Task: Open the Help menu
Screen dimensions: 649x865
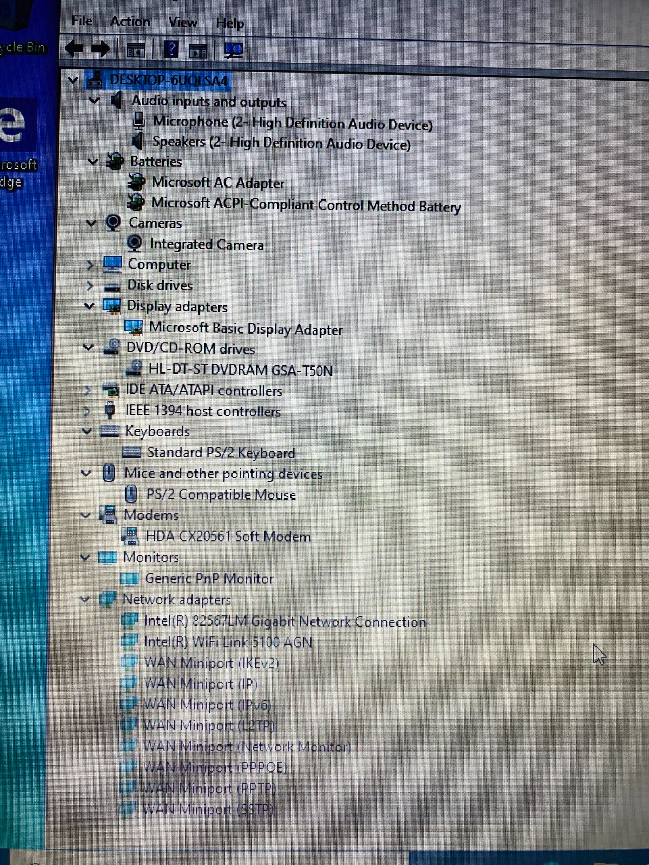Action: point(230,23)
